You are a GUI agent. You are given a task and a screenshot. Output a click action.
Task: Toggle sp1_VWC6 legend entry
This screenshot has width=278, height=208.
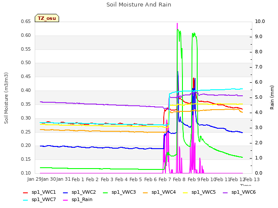tap(239, 192)
